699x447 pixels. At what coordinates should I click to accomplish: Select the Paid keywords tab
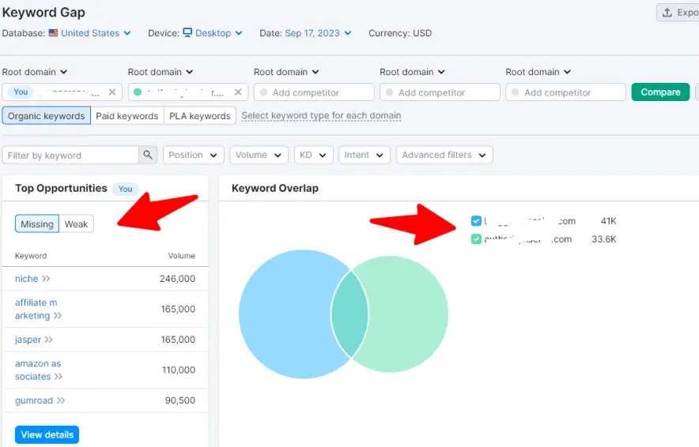coord(127,116)
